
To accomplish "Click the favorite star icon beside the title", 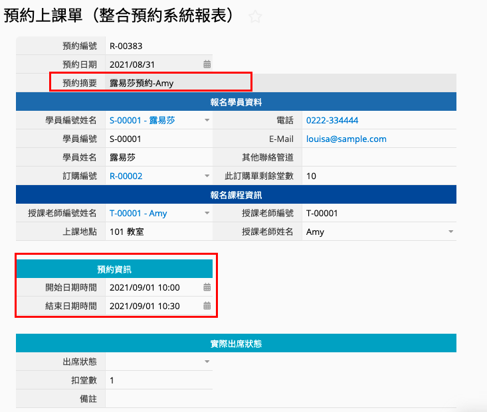I will [254, 17].
